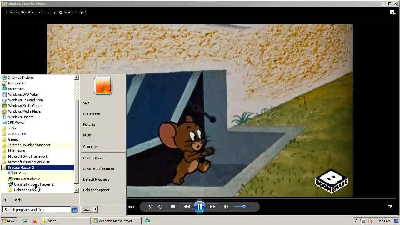Open Help and Support in right pane
Screen dimensions: 400x225
103,190
